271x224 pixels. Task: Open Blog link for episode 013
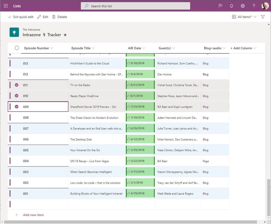(x=206, y=63)
